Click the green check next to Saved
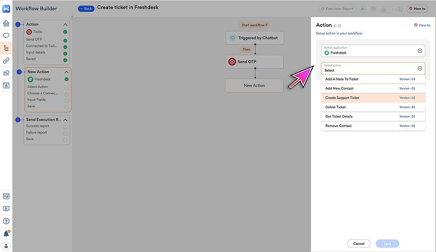Image resolution: width=436 pixels, height=252 pixels. coord(65,60)
